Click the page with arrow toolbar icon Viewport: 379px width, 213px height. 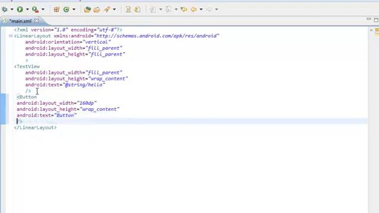(137, 9)
